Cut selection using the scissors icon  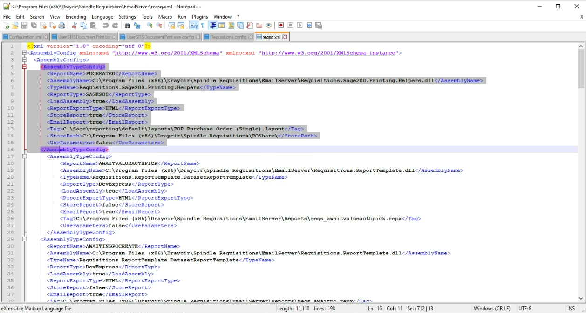(75, 25)
